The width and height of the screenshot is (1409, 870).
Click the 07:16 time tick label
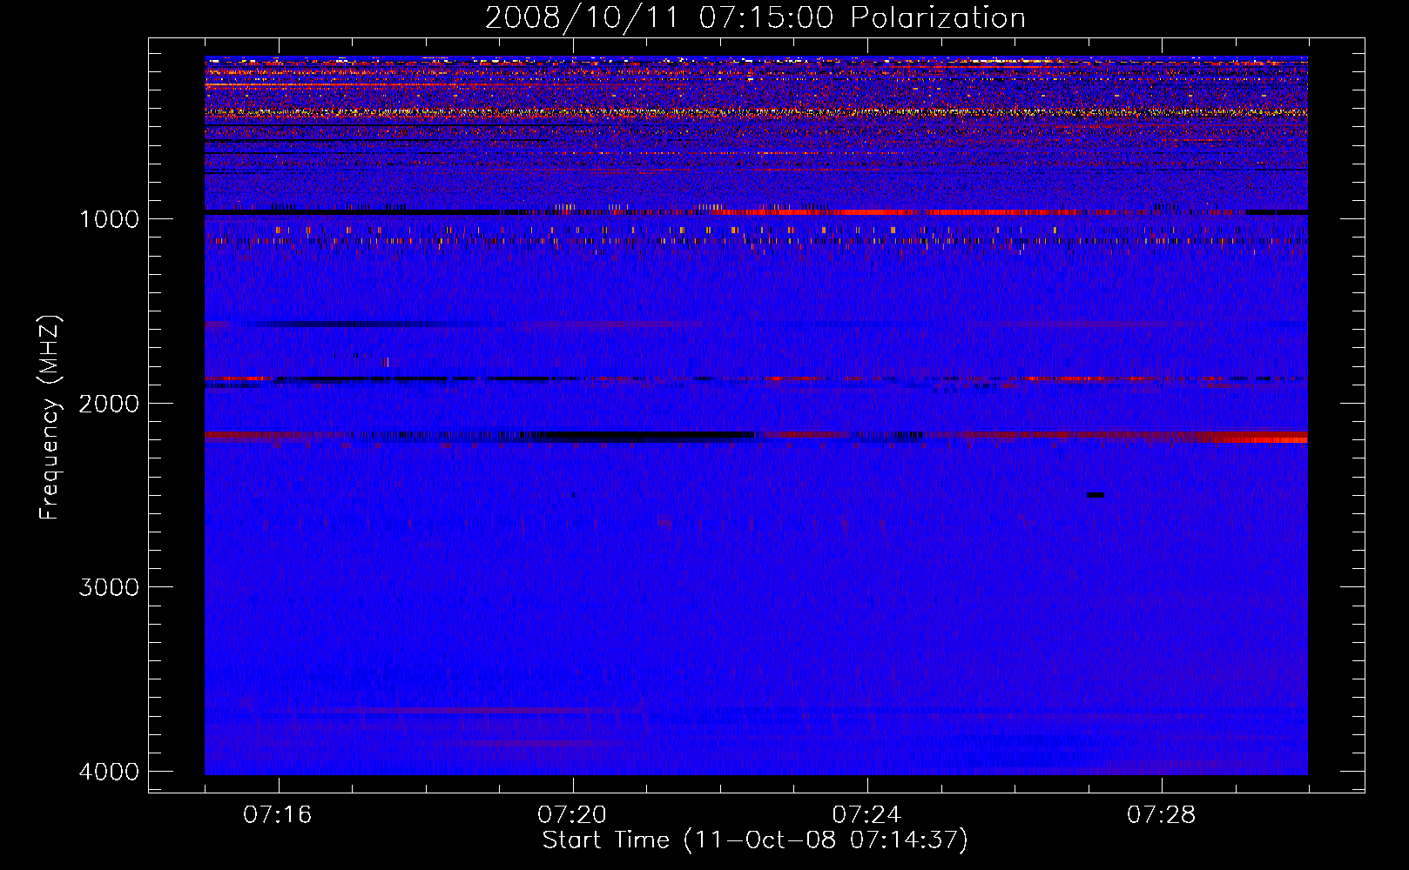278,814
